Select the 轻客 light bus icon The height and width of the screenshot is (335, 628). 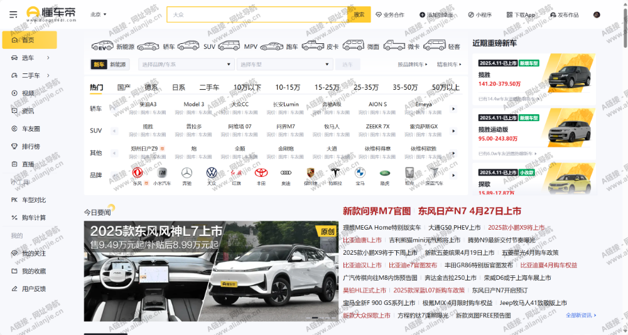(x=435, y=45)
